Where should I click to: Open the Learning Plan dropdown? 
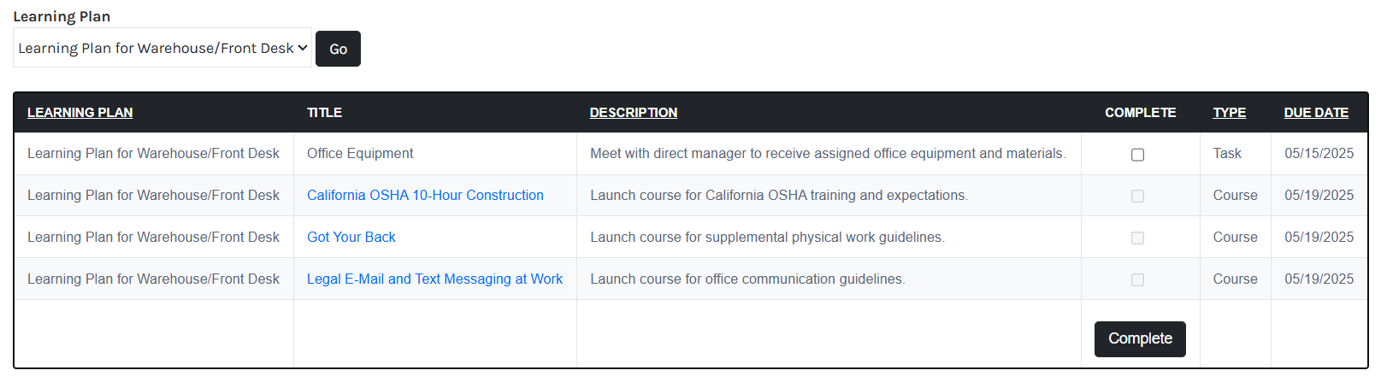coord(162,48)
